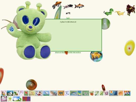The image size is (136, 102).
Task: Open the 'link archive' navigation link
Action: click(x=77, y=52)
